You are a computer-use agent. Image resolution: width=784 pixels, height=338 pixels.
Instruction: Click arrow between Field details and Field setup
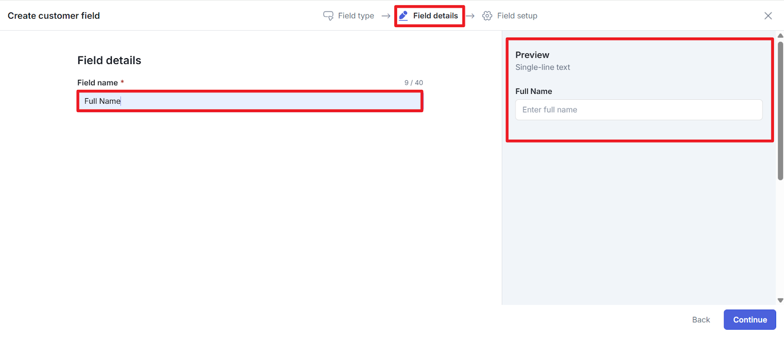470,16
